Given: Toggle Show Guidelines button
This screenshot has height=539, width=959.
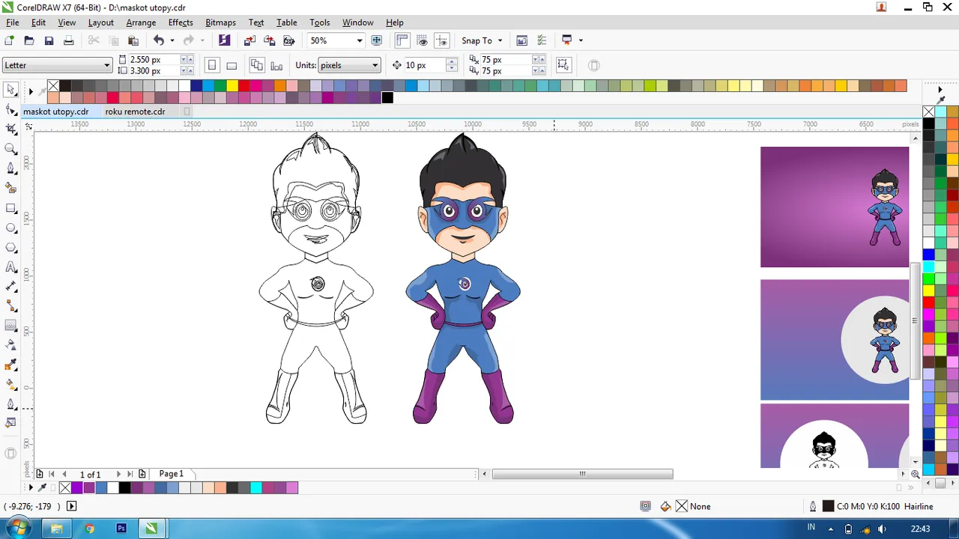Looking at the screenshot, I should pos(442,40).
